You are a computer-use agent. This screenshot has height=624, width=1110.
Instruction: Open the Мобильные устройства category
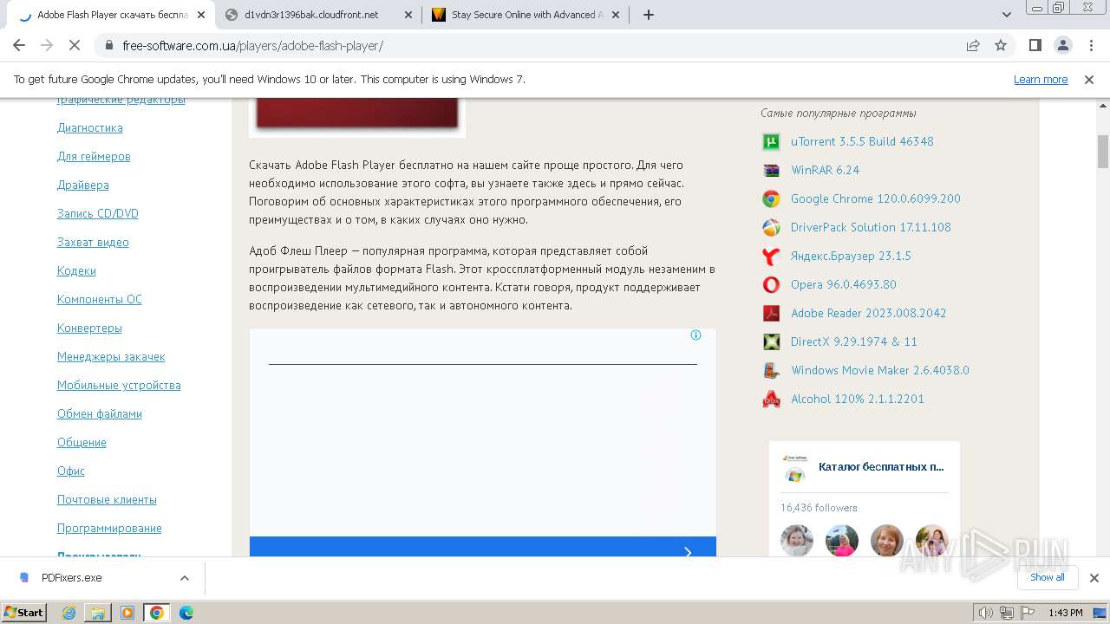(119, 386)
